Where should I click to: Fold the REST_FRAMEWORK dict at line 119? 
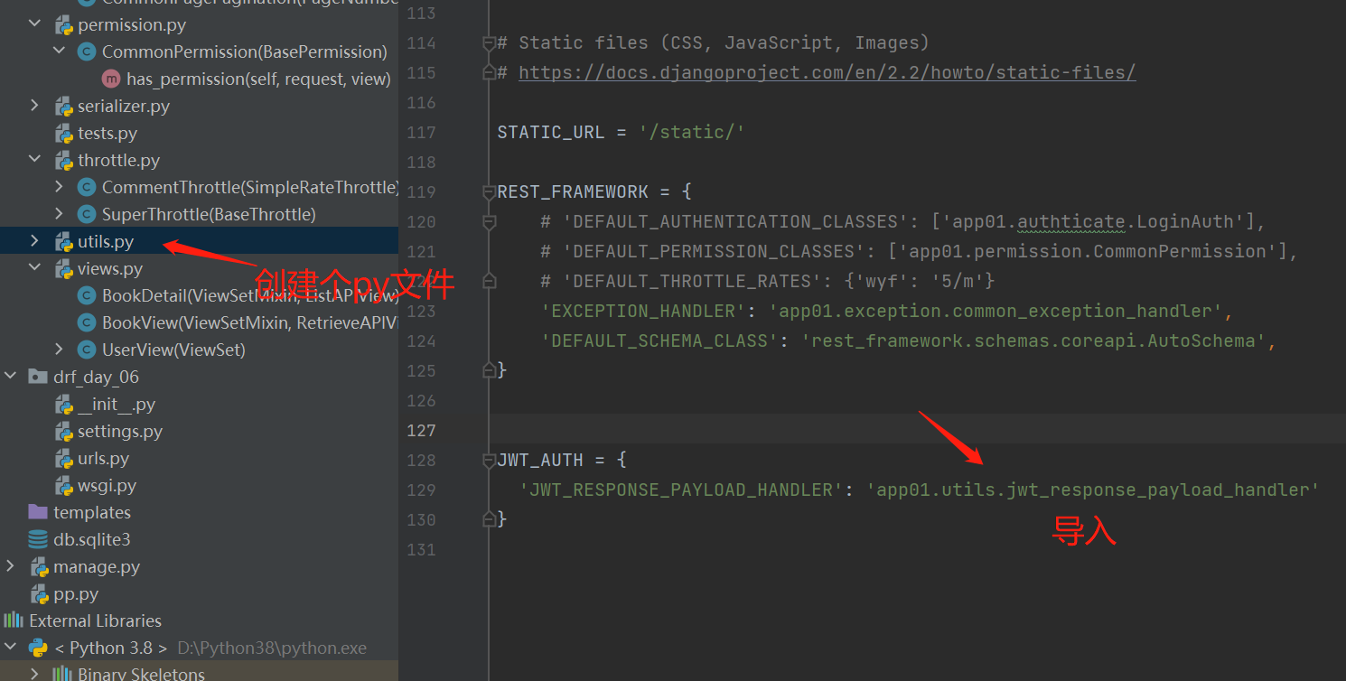489,191
